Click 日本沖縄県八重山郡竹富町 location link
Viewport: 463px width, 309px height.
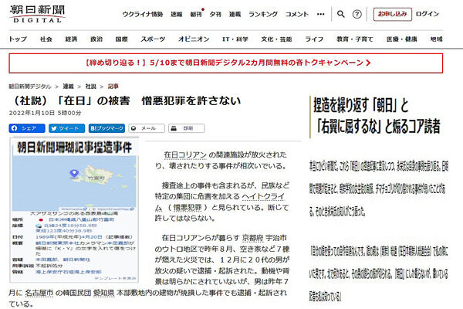[x=81, y=219]
